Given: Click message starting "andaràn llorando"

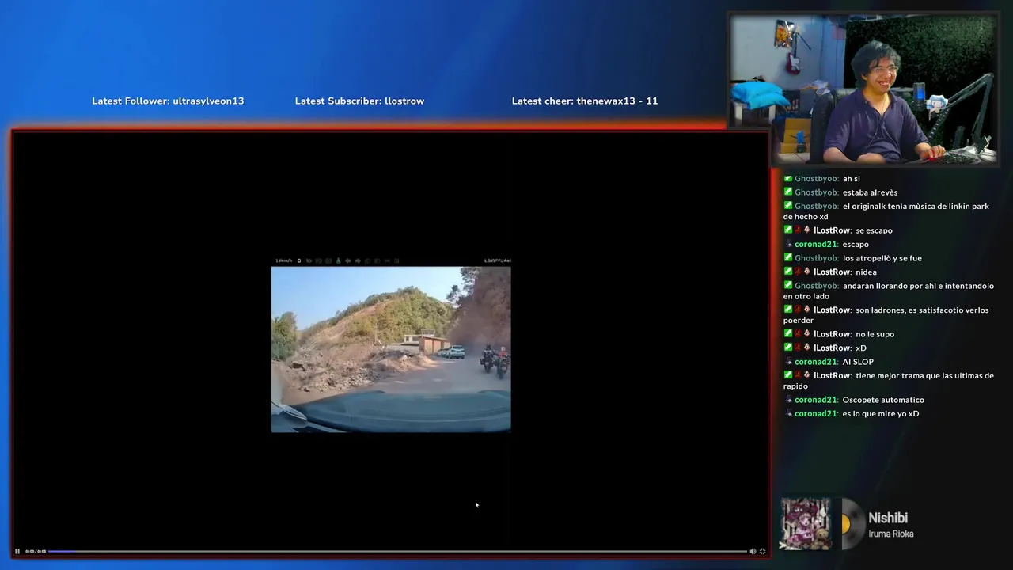Looking at the screenshot, I should tap(889, 291).
